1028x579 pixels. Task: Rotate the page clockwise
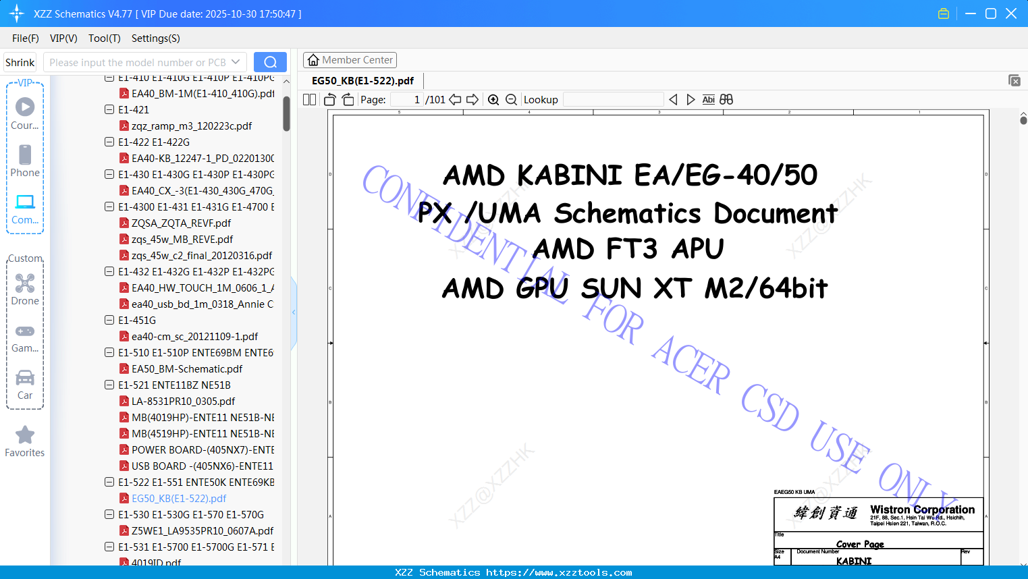[348, 99]
